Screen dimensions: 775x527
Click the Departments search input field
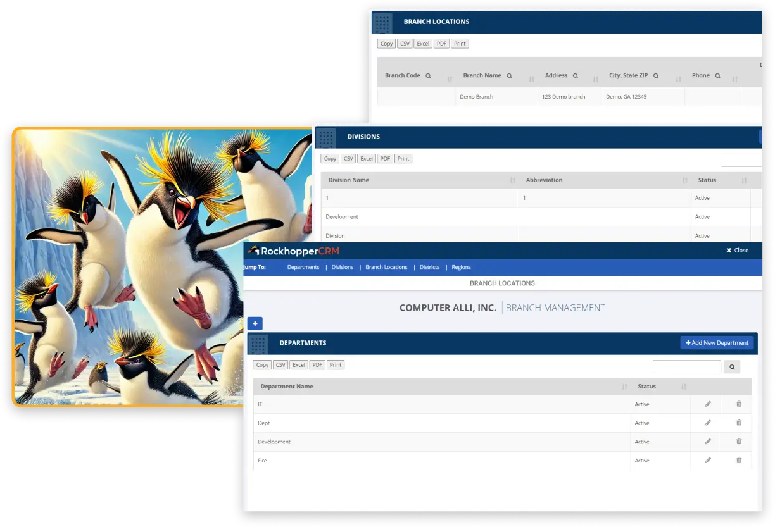(686, 366)
